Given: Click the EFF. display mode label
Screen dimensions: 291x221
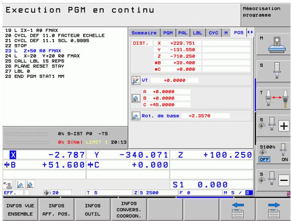Looking at the screenshot, I should pos(10,193).
